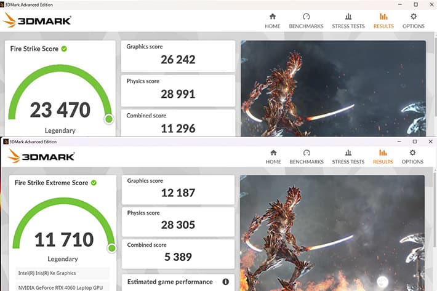Image resolution: width=437 pixels, height=291 pixels.
Task: Minimize the lower 3DMark window
Action: click(399, 142)
